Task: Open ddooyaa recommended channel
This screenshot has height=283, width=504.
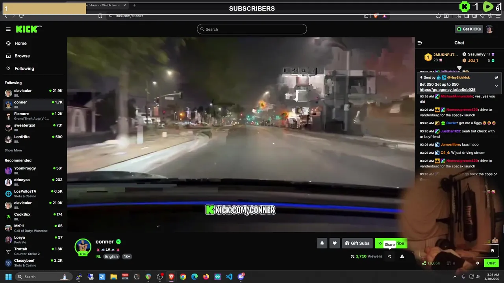Action: 33,182
